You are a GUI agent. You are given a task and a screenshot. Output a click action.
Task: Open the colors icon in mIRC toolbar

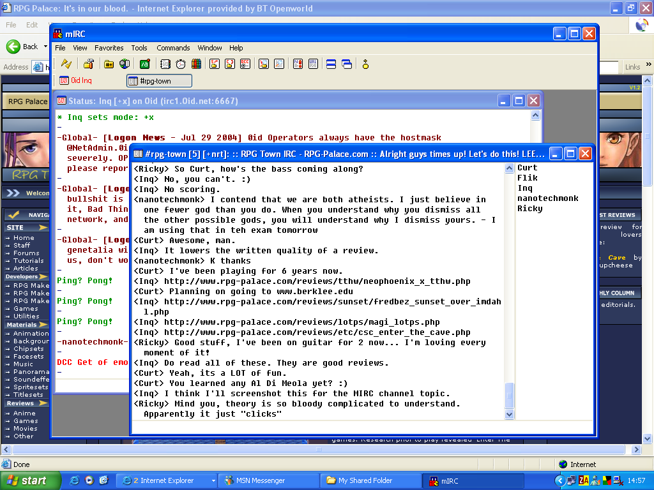coord(196,64)
